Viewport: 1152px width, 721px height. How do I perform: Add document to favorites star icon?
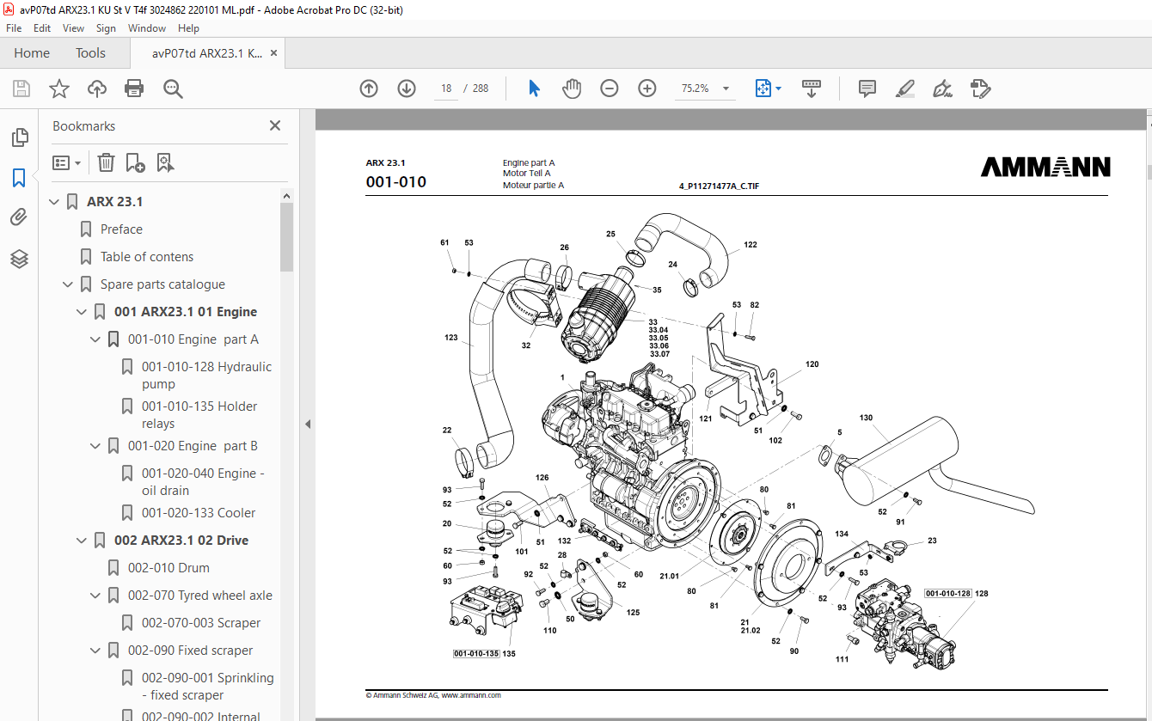coord(58,89)
